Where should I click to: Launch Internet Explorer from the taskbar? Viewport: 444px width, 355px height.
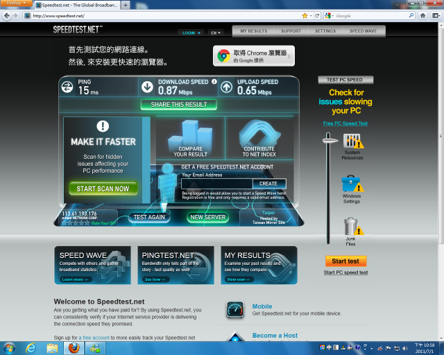tap(31, 348)
